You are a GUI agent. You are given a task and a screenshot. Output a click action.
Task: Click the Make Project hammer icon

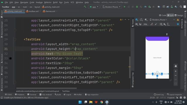tap(85, 7)
